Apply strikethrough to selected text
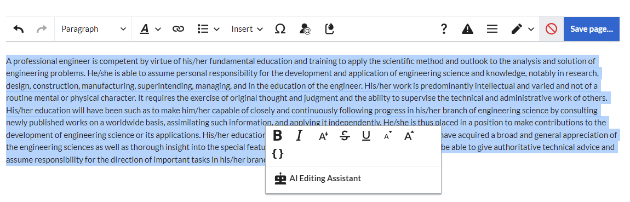The height and width of the screenshot is (202, 630). point(345,136)
